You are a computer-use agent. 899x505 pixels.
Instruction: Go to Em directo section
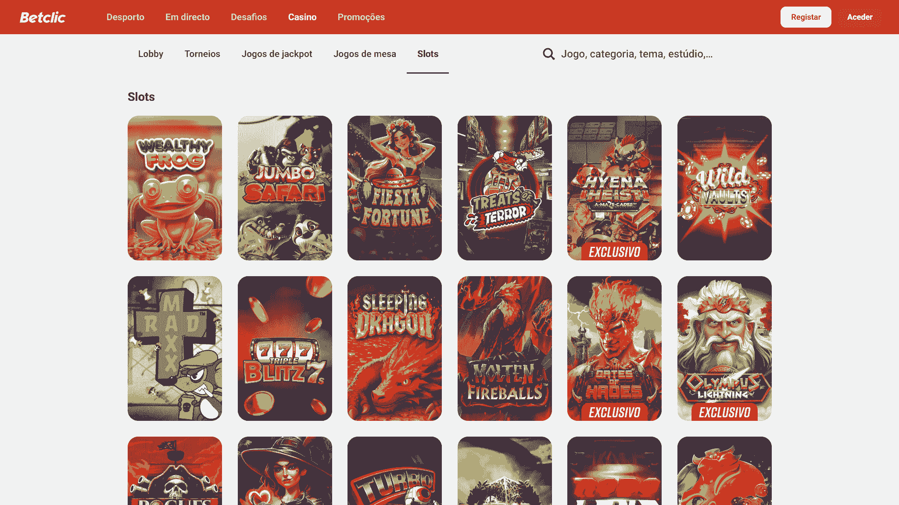(187, 17)
